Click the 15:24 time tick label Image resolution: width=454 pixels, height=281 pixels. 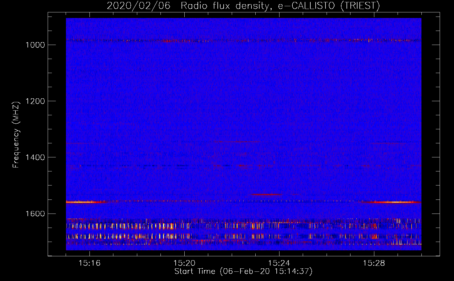tap(279, 263)
